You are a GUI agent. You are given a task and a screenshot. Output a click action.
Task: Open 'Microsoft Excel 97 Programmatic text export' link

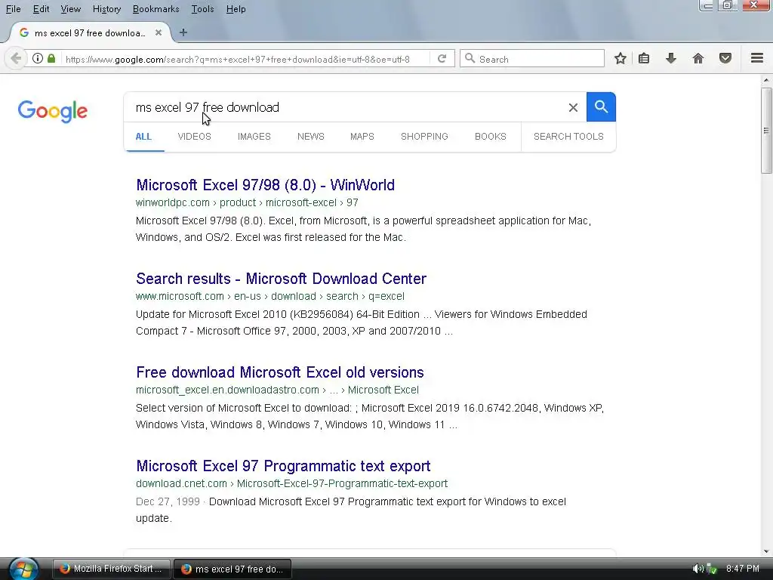283,466
